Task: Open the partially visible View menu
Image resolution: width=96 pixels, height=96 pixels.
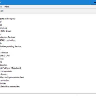Action: pyautogui.click(x=1, y=7)
